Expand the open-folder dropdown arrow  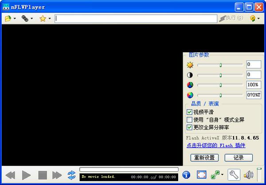tap(15, 19)
